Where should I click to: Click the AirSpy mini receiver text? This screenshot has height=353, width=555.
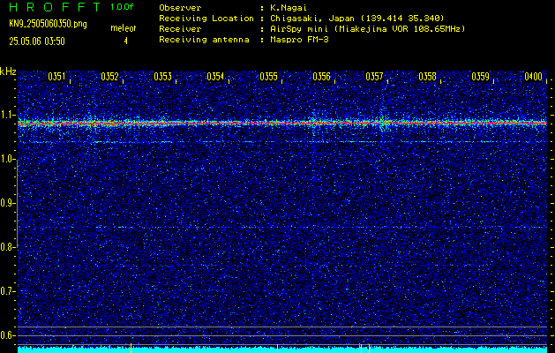pyautogui.click(x=368, y=28)
